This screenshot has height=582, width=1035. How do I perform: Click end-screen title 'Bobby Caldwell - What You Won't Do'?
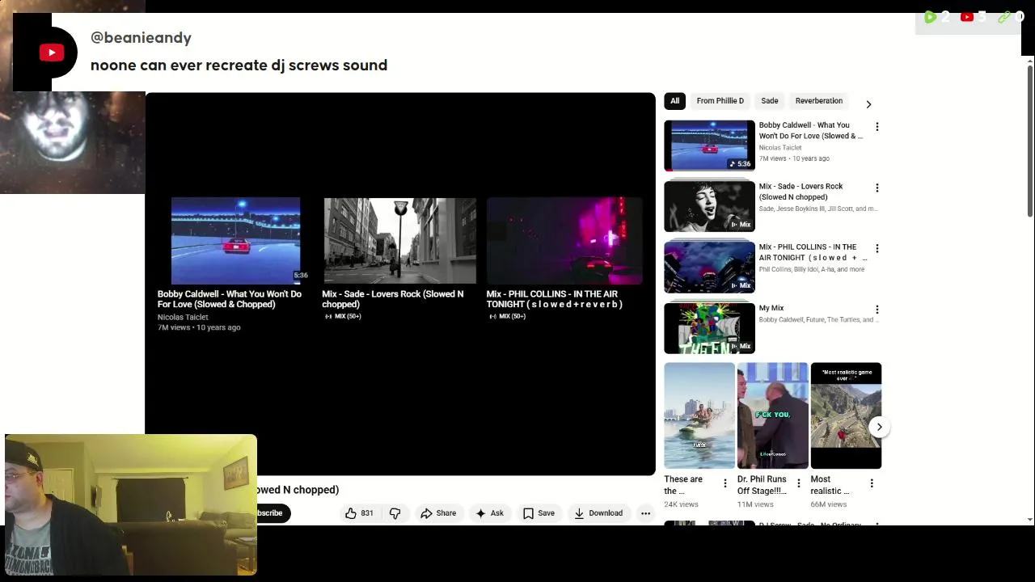coord(230,299)
